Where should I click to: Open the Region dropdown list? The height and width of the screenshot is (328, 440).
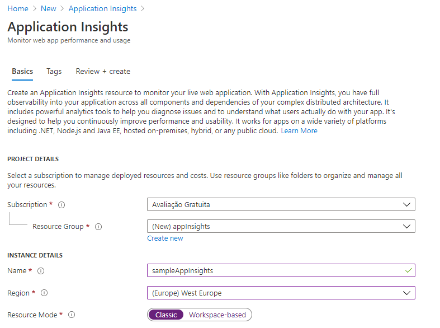tap(281, 293)
